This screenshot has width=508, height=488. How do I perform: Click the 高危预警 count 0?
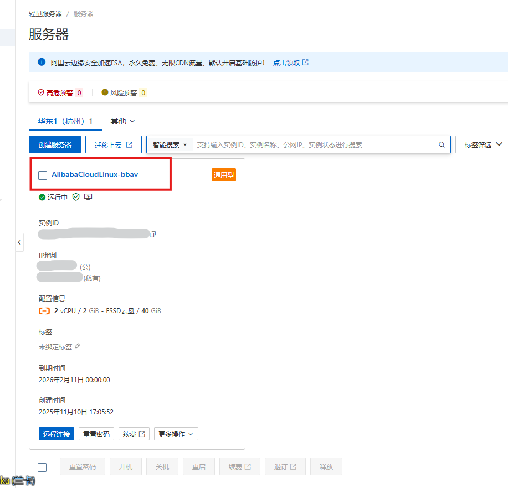(79, 93)
